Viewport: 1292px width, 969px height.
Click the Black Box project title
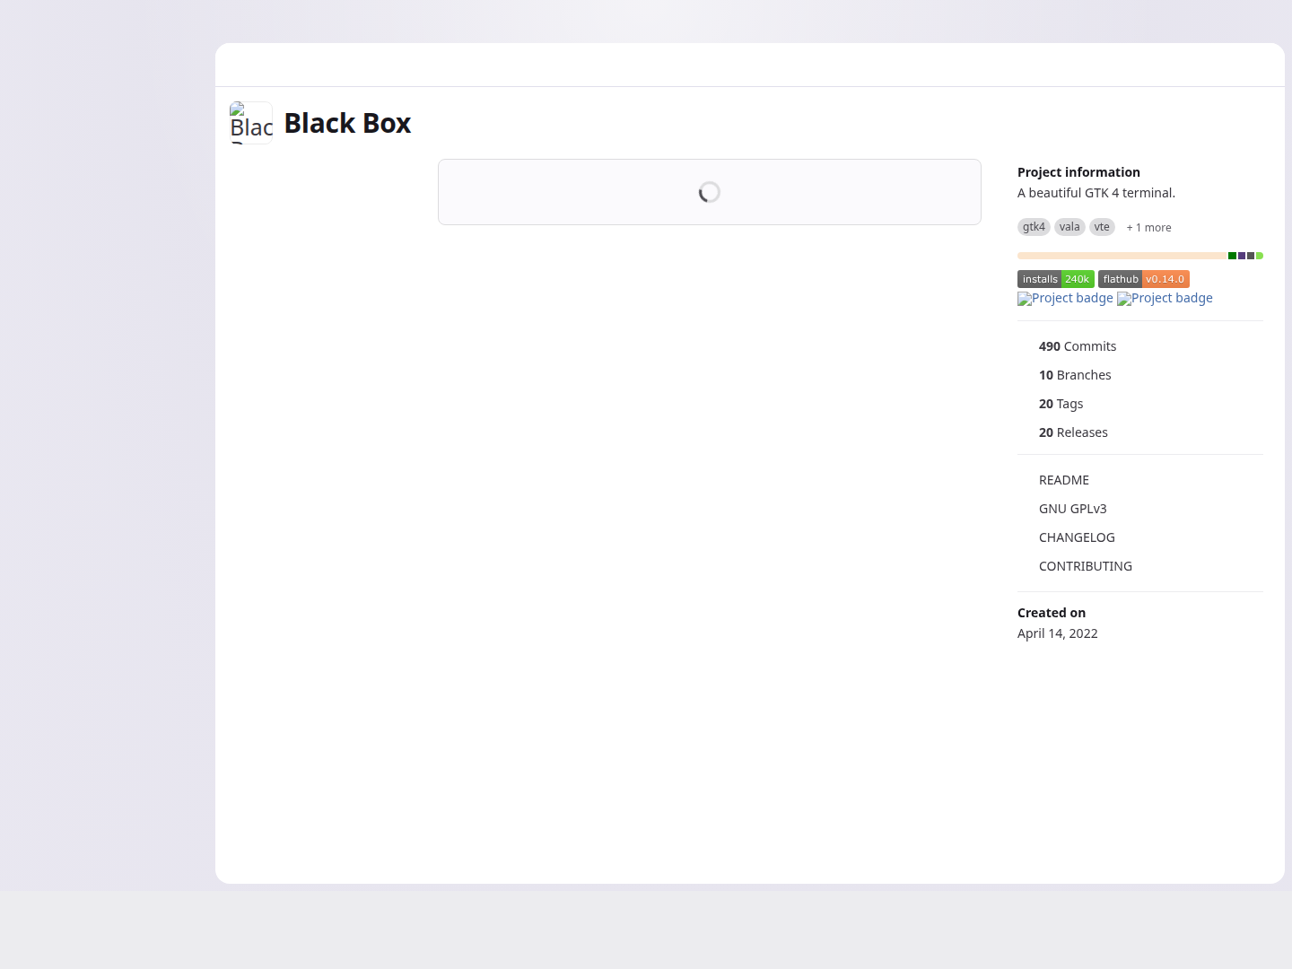coord(347,123)
